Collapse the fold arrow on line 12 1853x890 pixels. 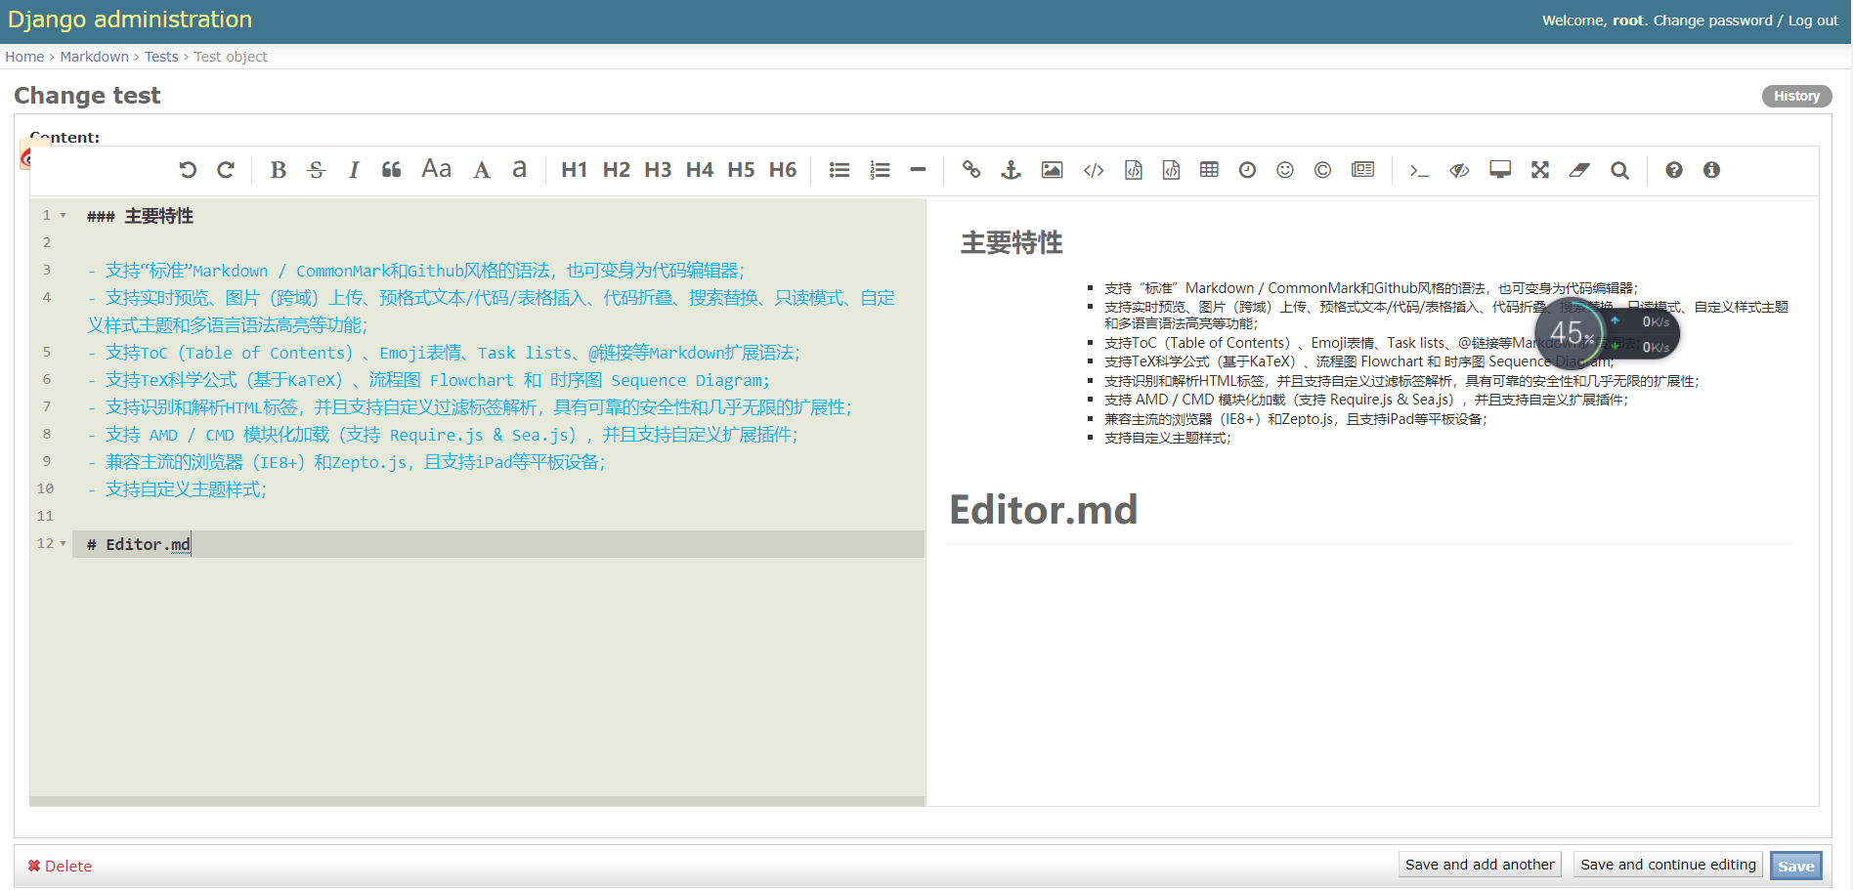pos(64,544)
